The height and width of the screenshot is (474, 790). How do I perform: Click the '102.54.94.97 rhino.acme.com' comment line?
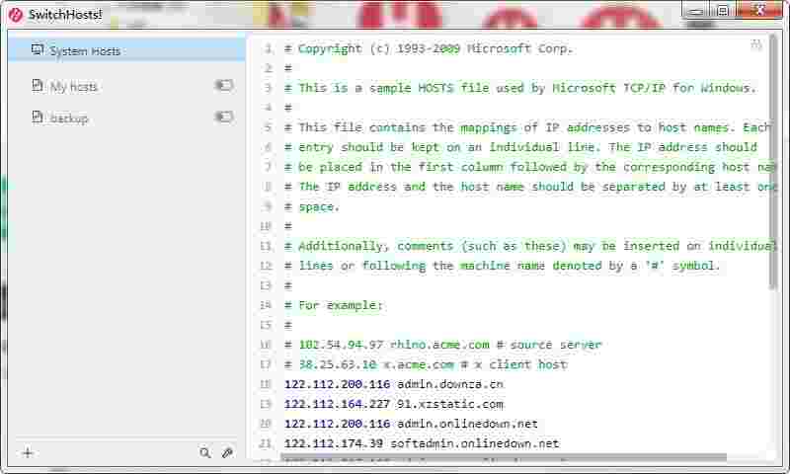click(x=442, y=345)
